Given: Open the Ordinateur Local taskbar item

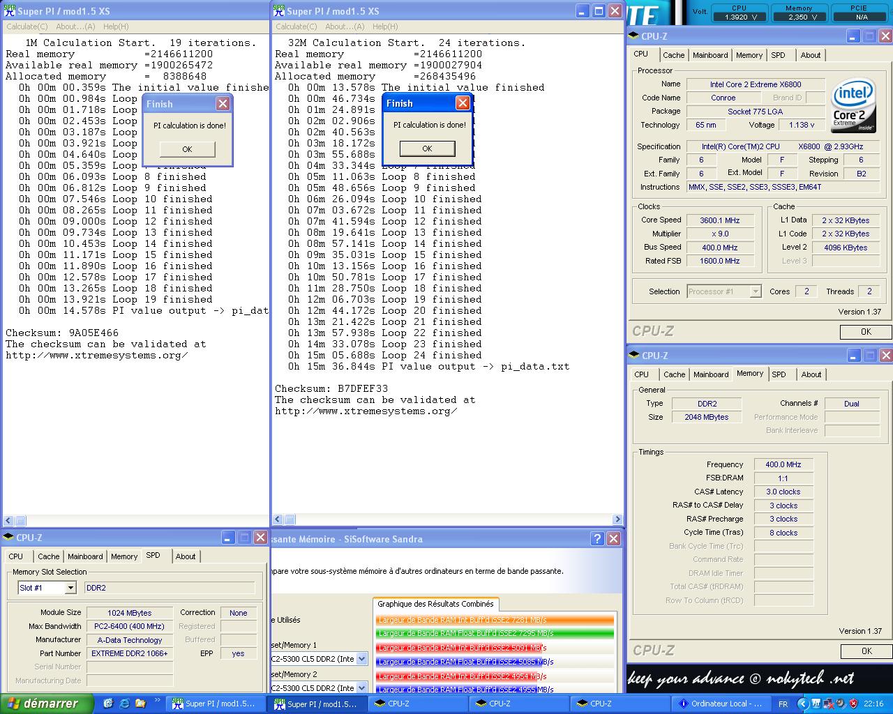Looking at the screenshot, I should point(721,704).
